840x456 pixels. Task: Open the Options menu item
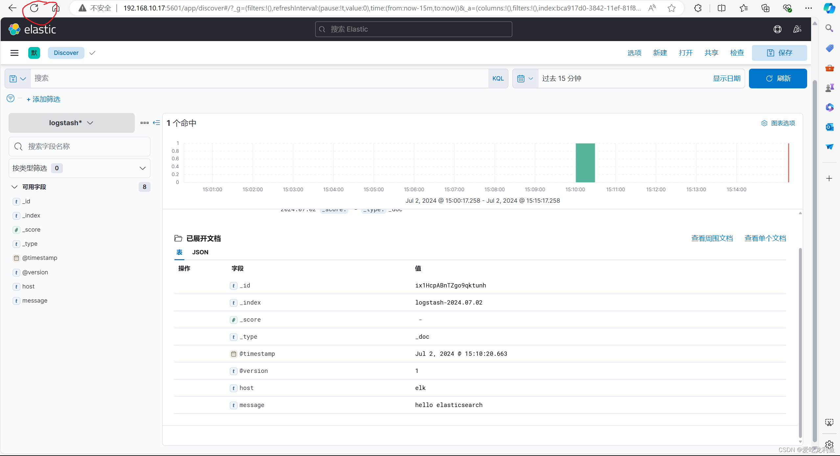[634, 53]
